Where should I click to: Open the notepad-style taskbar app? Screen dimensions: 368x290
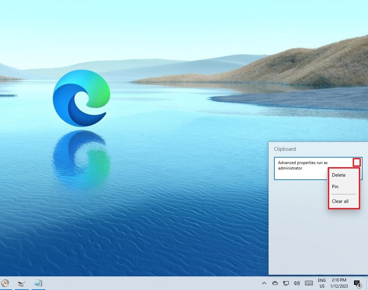click(x=38, y=284)
